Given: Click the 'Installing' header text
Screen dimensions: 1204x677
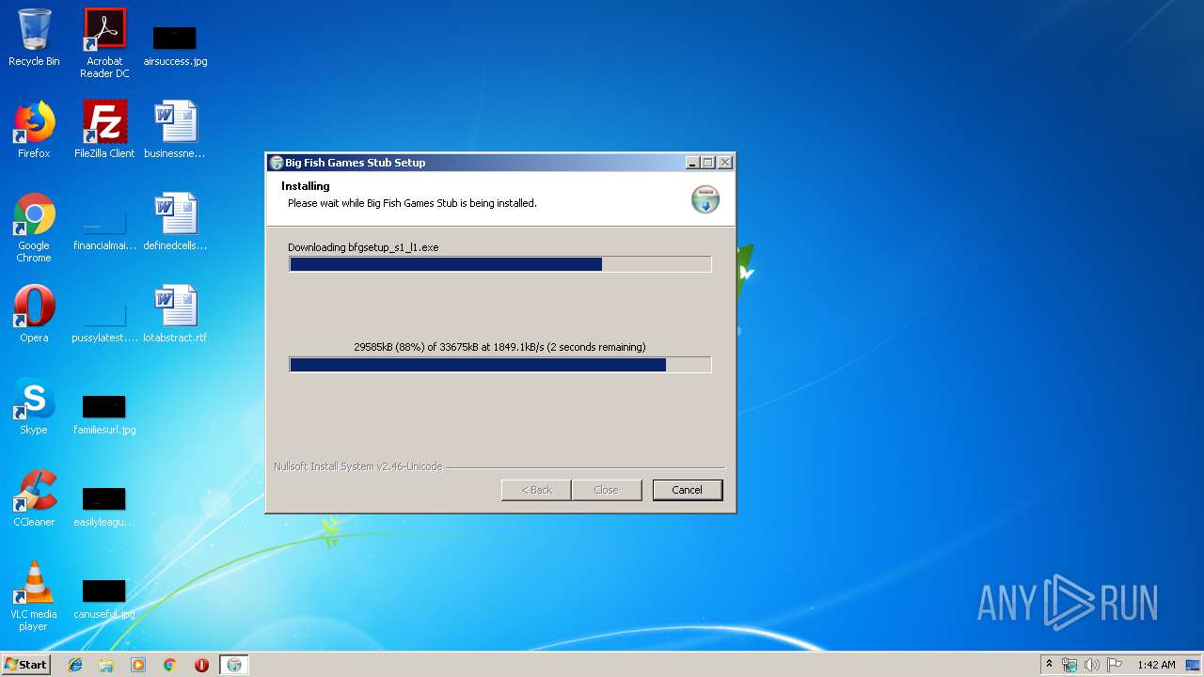Looking at the screenshot, I should pyautogui.click(x=306, y=186).
